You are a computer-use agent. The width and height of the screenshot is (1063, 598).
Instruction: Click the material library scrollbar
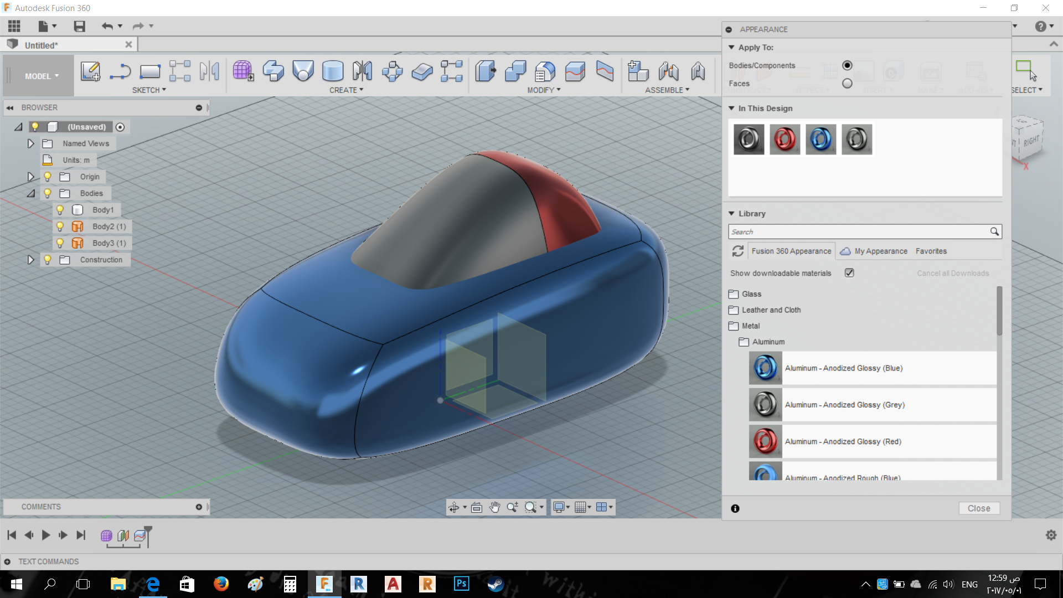click(999, 311)
